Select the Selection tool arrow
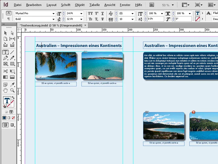218x164 pixels. point(5,33)
